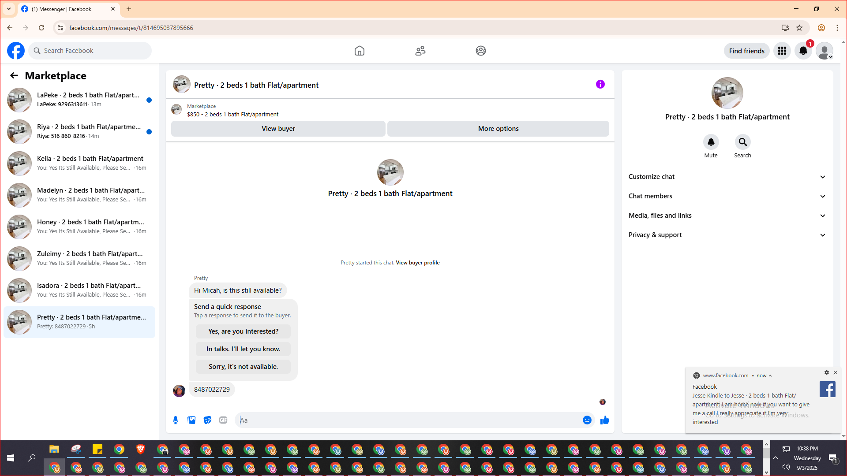Record a voice clip with microphone icon

(x=176, y=420)
